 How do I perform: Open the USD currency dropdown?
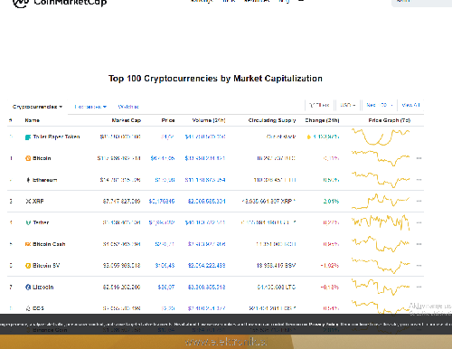348,105
